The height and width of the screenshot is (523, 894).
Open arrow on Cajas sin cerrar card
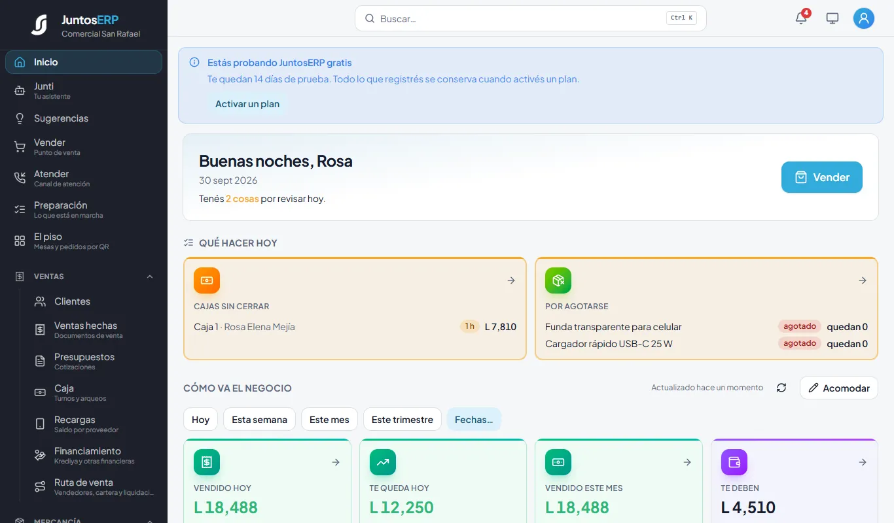click(511, 280)
